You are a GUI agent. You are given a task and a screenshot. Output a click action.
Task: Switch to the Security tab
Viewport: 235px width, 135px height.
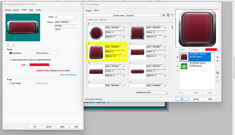point(16,10)
